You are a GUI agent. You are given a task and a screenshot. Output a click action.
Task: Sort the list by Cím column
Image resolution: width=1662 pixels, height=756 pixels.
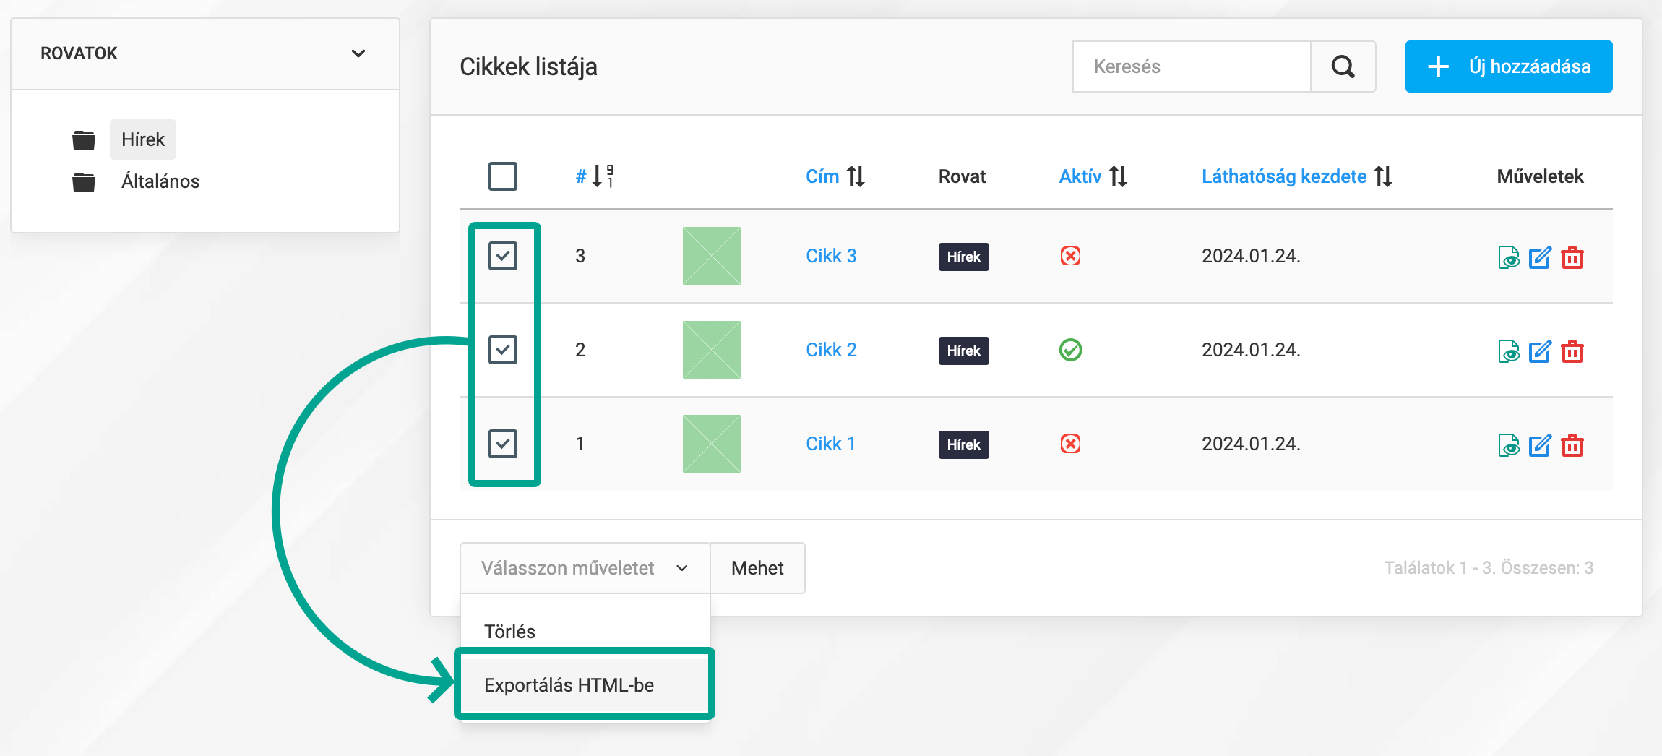pos(835,176)
